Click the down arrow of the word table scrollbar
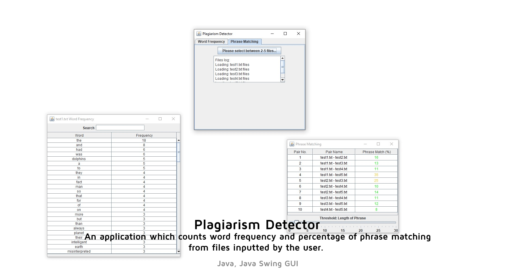515x276 pixels. coord(179,251)
